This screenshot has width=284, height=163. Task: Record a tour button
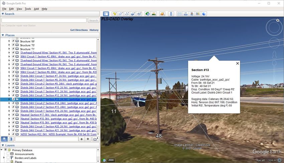(139, 14)
